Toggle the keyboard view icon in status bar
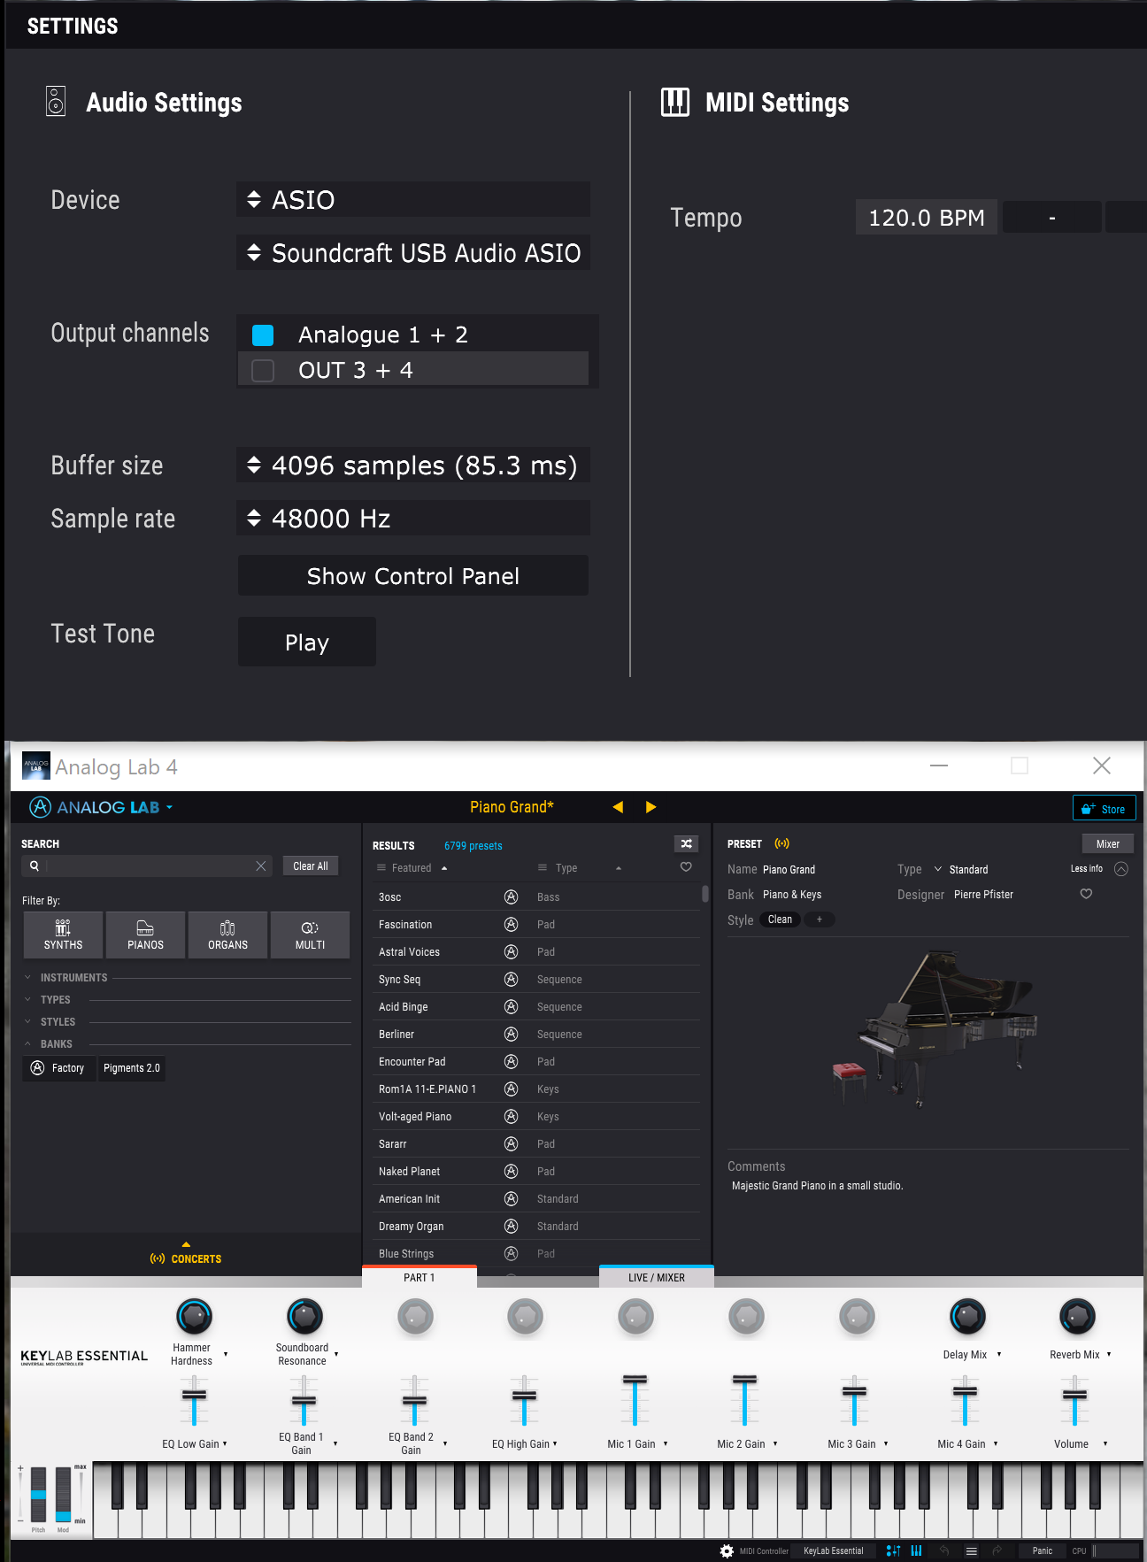The height and width of the screenshot is (1562, 1147). pyautogui.click(x=916, y=1550)
